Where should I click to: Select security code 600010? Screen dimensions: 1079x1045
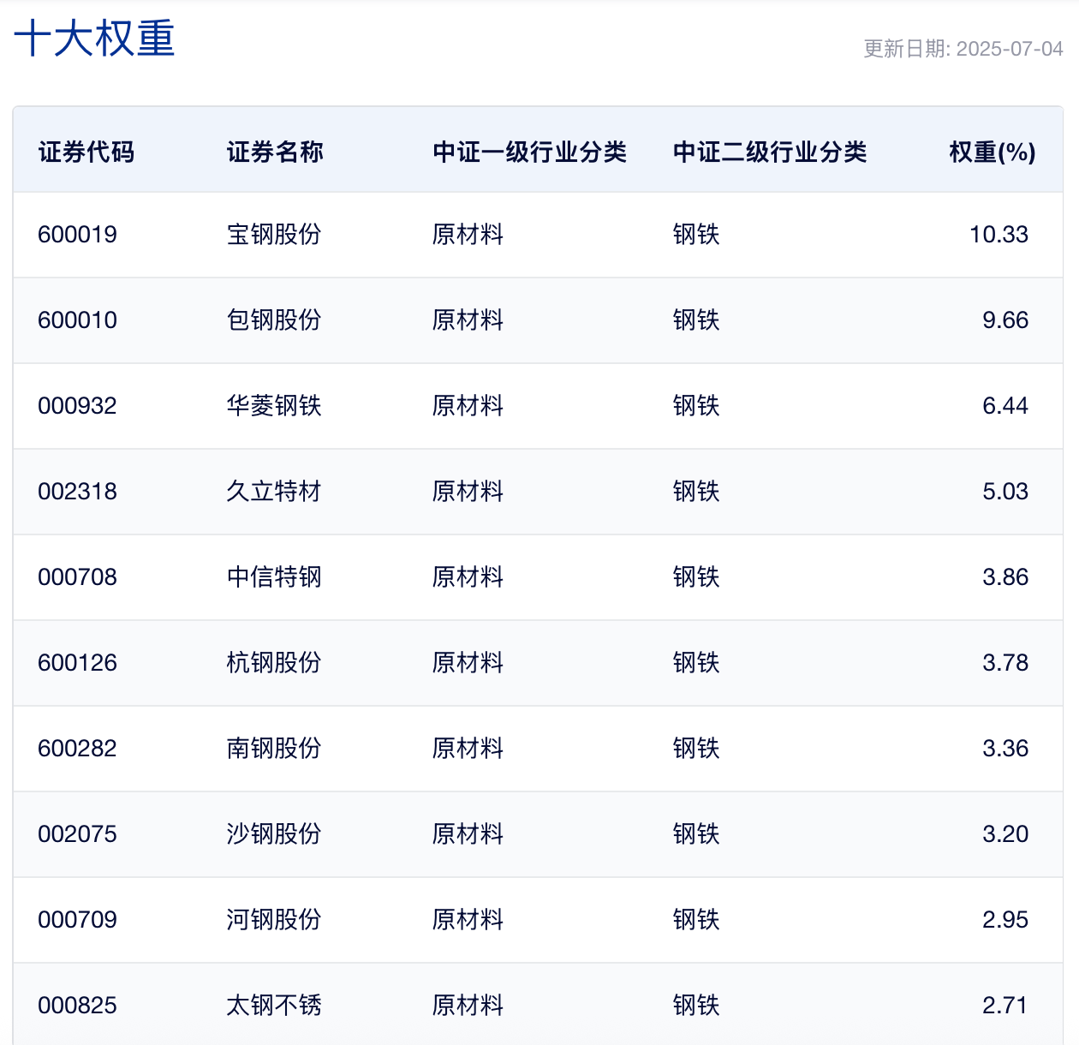pyautogui.click(x=78, y=320)
